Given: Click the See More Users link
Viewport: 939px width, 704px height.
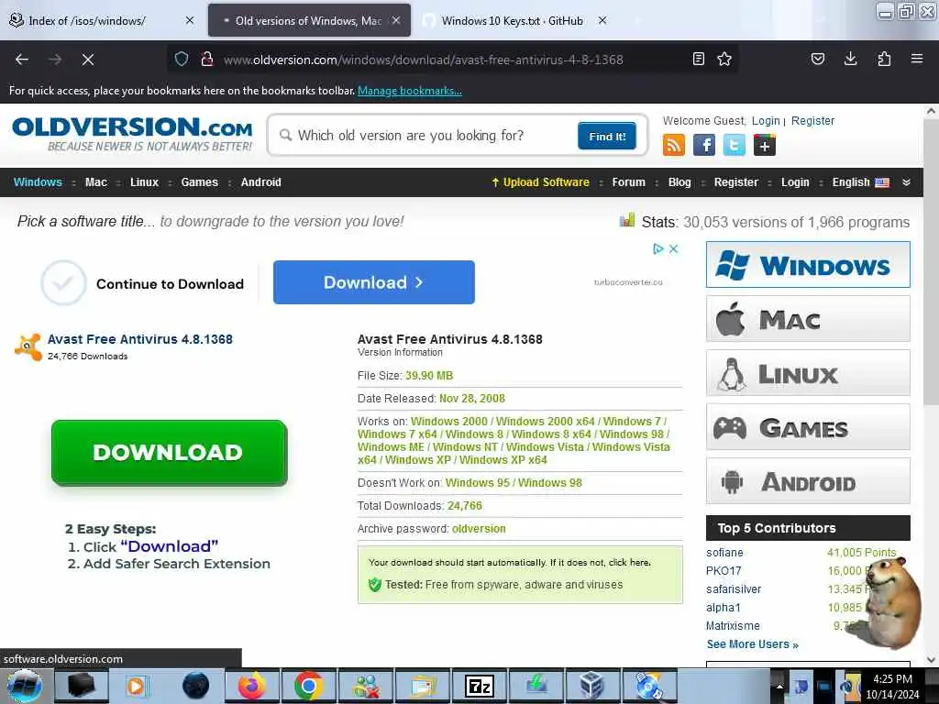Looking at the screenshot, I should click(x=752, y=644).
